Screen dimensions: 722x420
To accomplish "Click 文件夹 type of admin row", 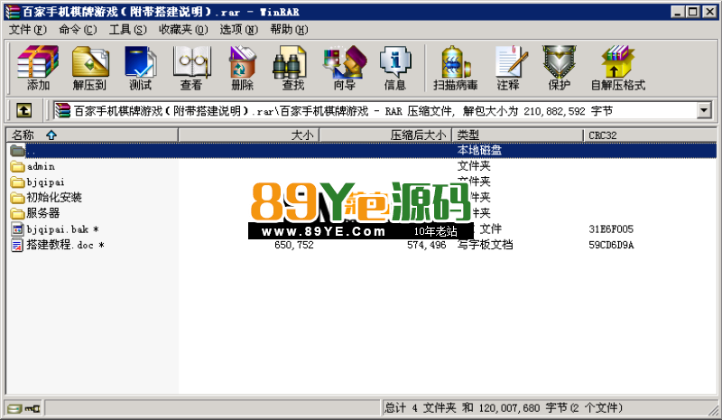I will point(474,166).
